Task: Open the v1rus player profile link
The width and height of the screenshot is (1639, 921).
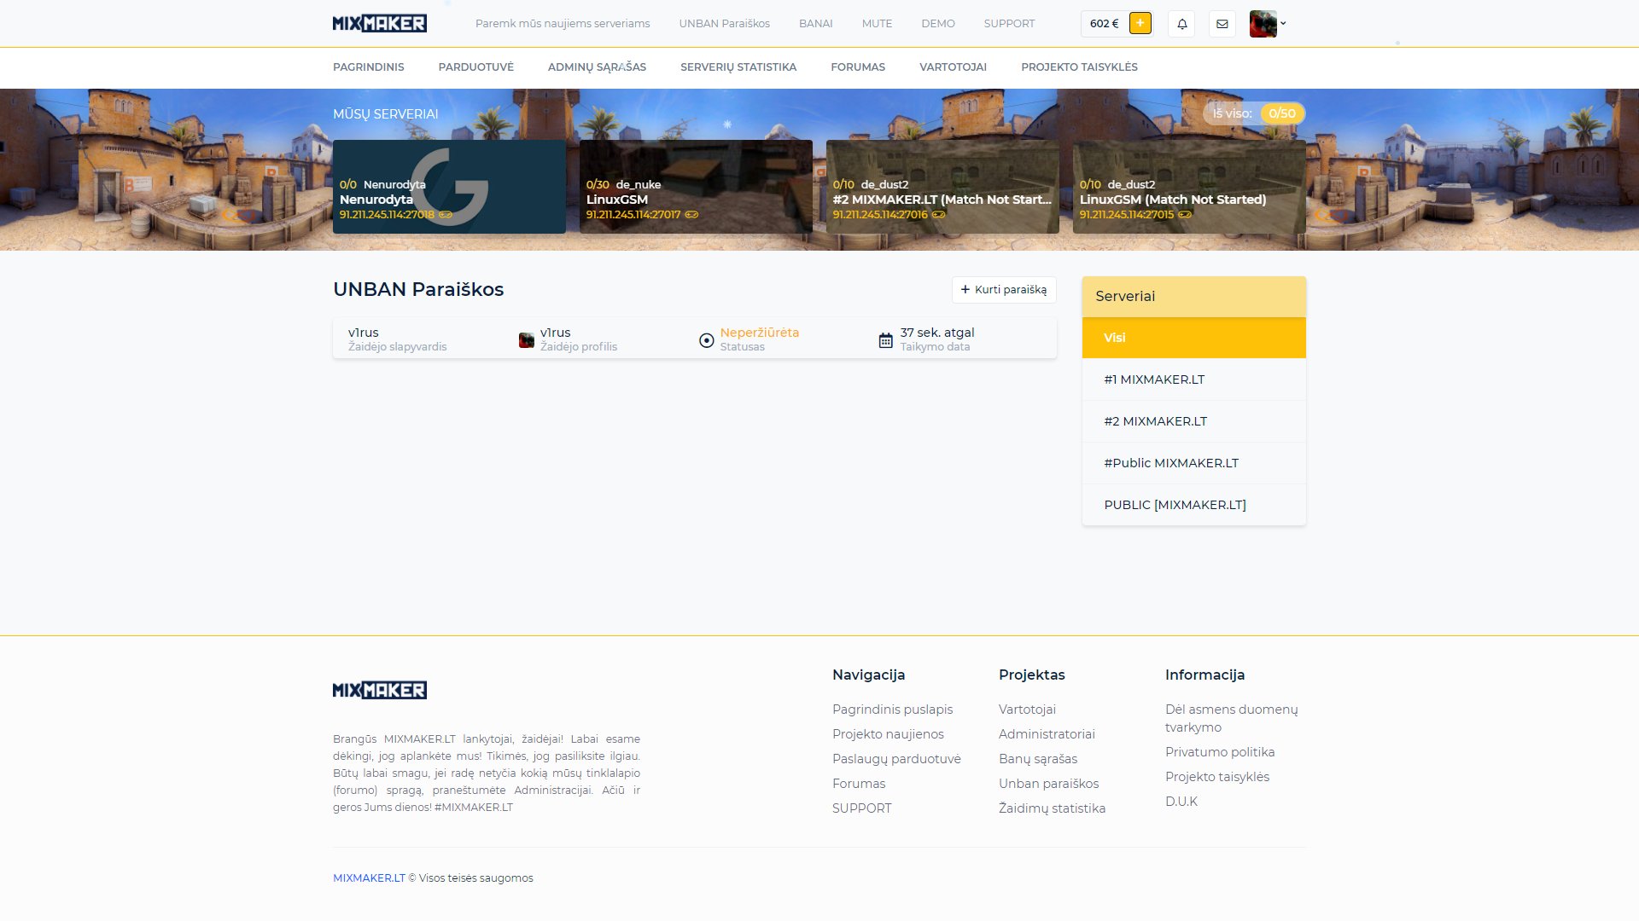Action: (555, 333)
